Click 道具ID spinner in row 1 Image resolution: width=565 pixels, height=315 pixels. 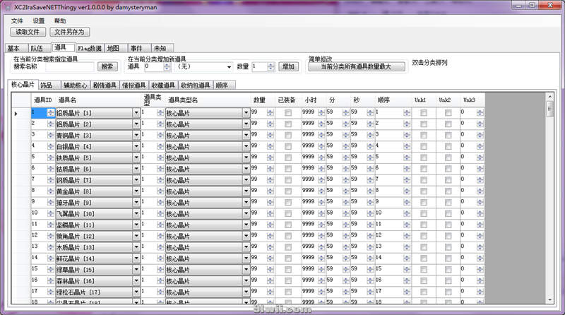click(51, 113)
